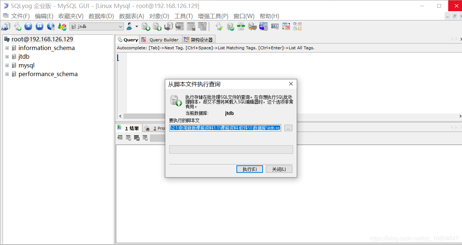Expand the jtdb tree node

[x=7, y=57]
